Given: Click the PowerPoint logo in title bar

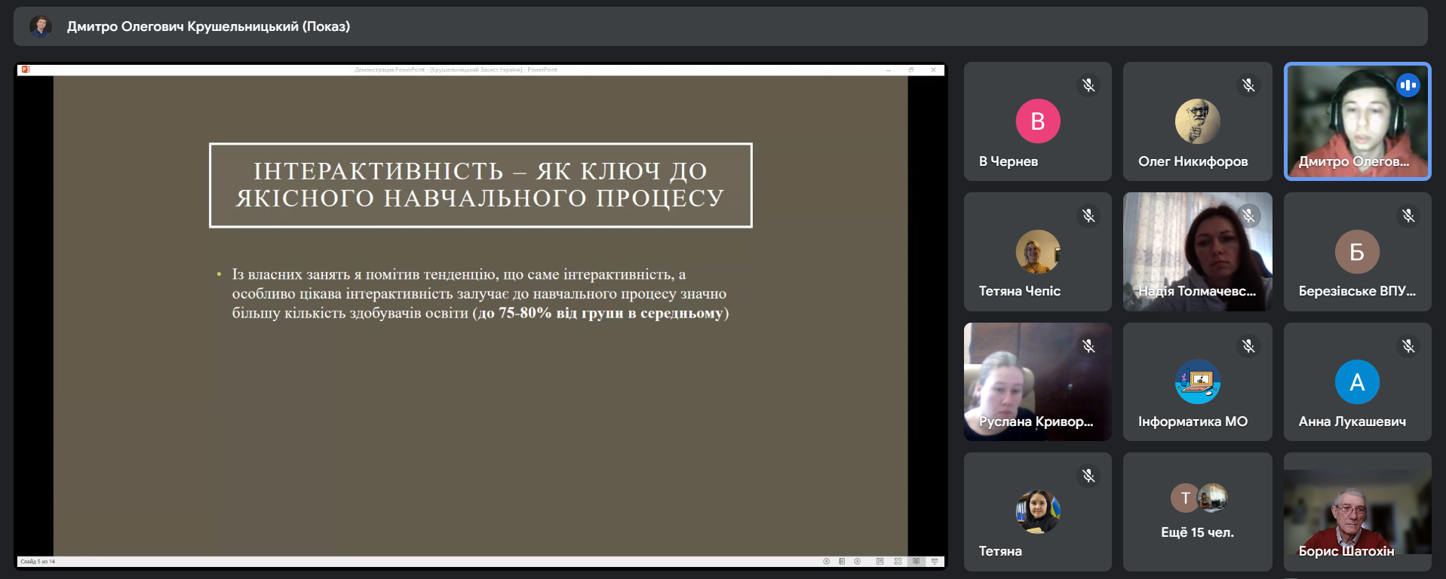Looking at the screenshot, I should point(26,69).
